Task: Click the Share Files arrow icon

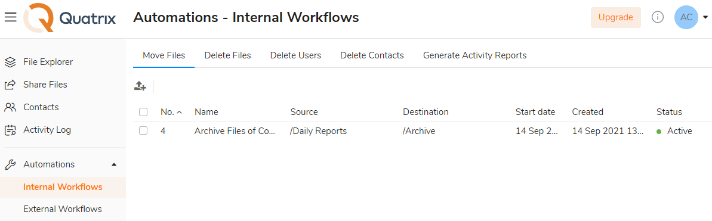Action: click(10, 85)
